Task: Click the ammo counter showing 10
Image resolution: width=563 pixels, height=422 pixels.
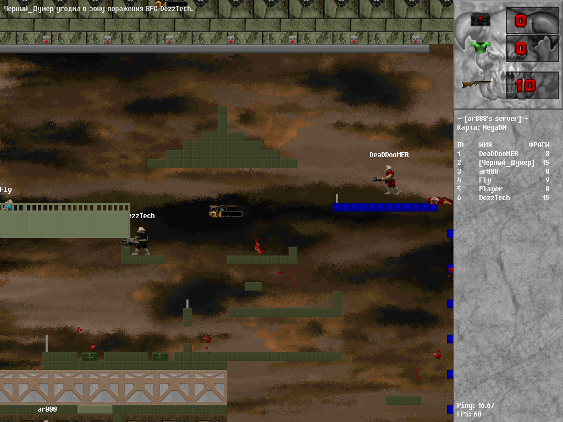Action: point(525,86)
